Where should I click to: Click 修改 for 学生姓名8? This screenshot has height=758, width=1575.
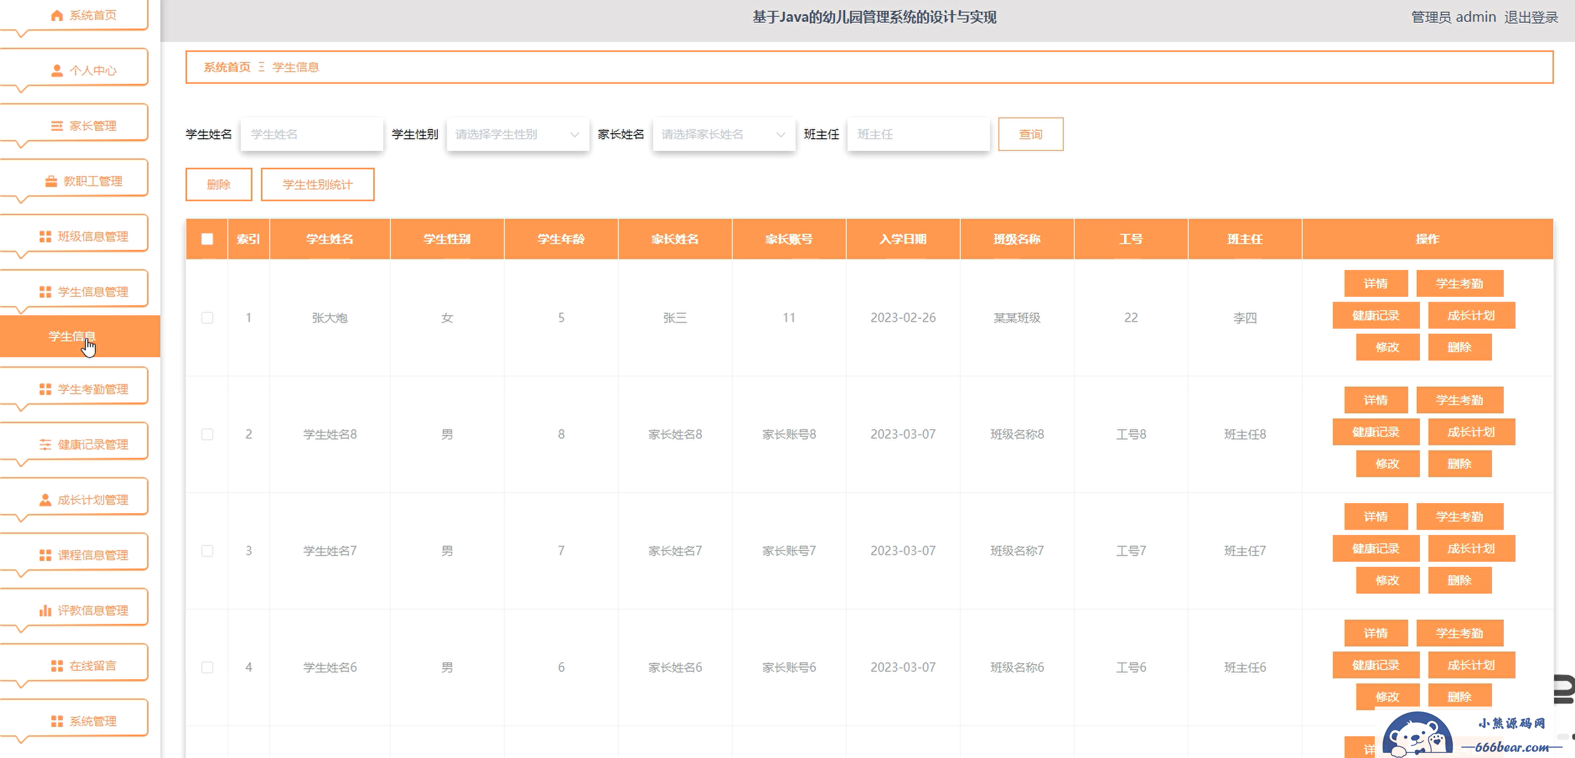(1387, 464)
